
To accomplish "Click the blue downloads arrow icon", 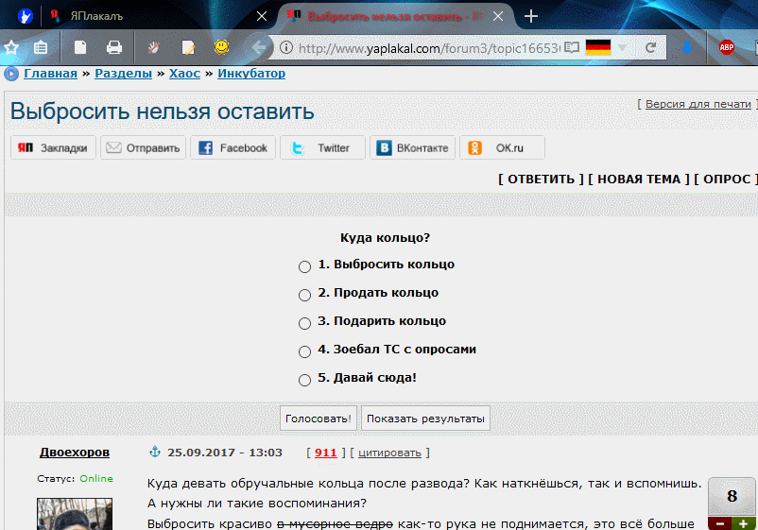I will click(x=687, y=47).
